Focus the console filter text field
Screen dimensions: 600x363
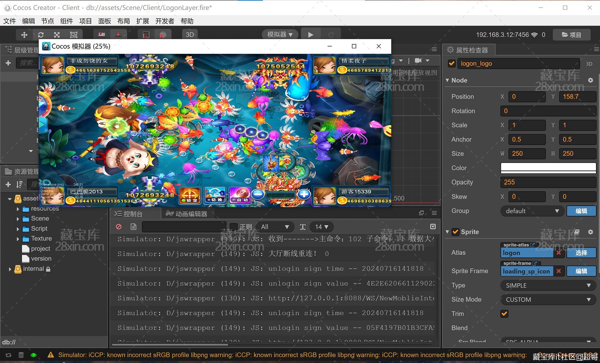pyautogui.click(x=184, y=227)
